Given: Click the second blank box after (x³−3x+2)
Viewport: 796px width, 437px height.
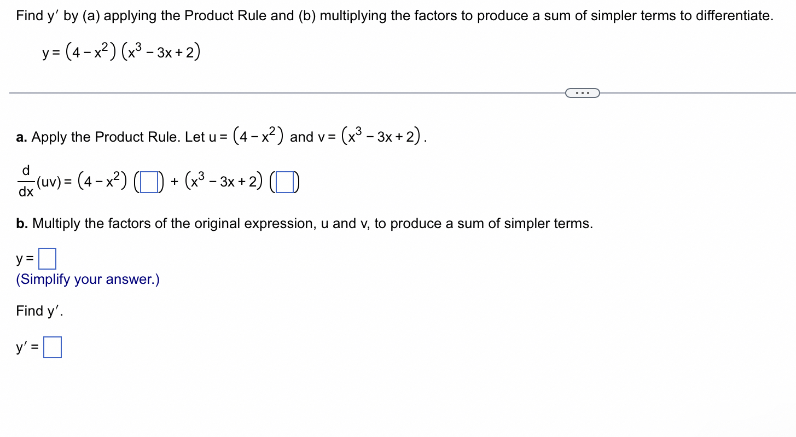Looking at the screenshot, I should [x=284, y=182].
